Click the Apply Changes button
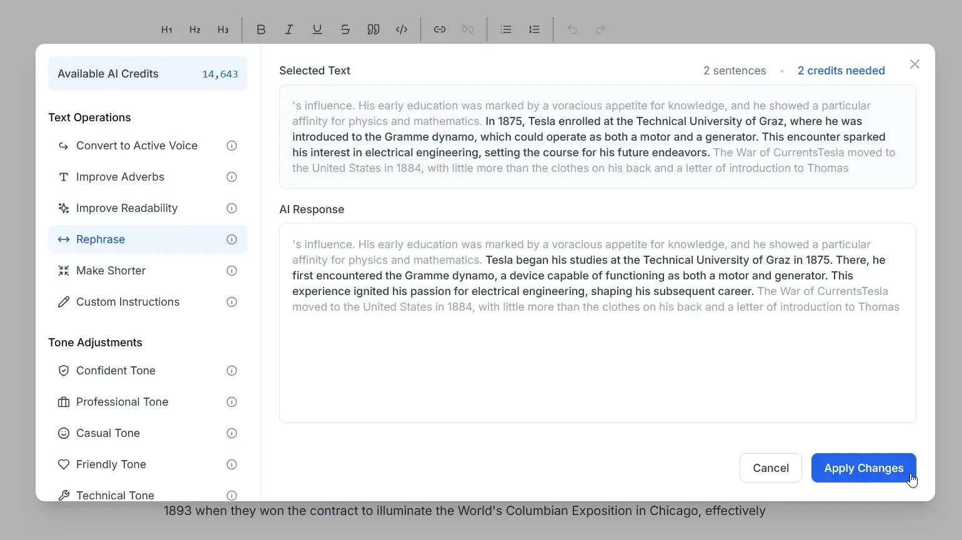The height and width of the screenshot is (540, 962). point(863,468)
